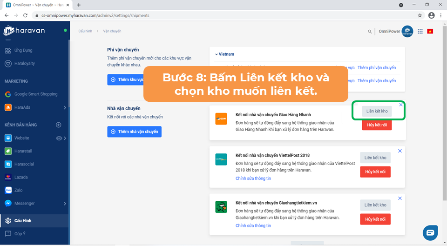Open the Messenger channel icon

[8, 204]
